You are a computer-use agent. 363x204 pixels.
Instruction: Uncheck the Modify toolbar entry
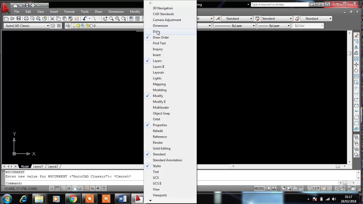coord(170,96)
